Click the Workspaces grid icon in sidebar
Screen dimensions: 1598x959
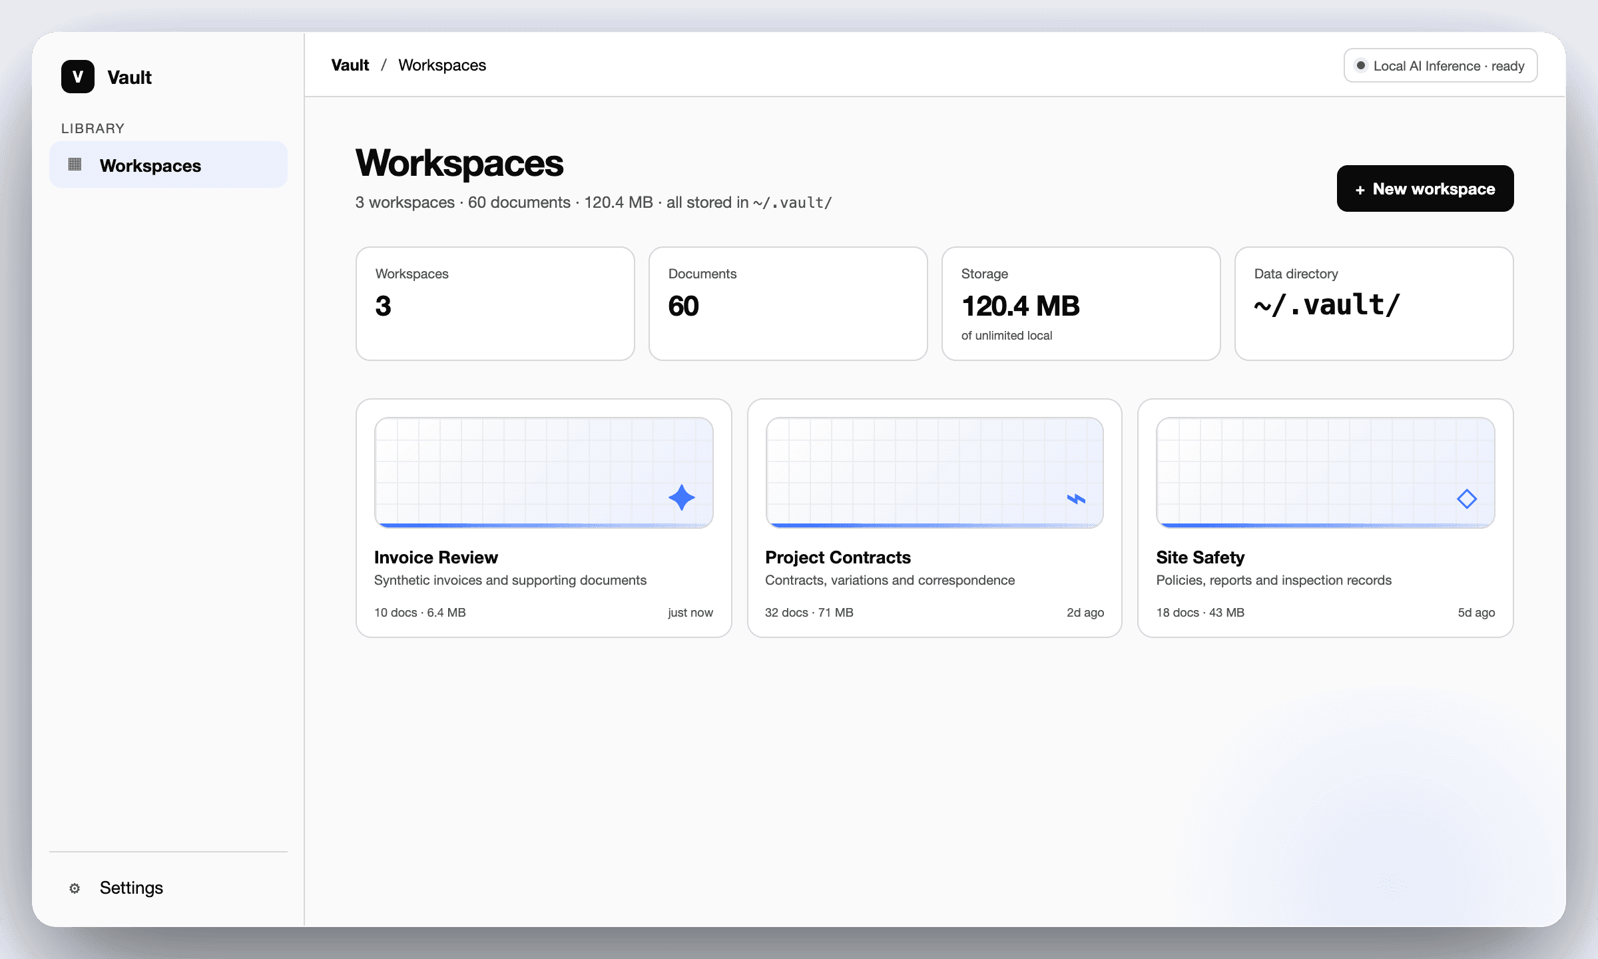pos(75,164)
